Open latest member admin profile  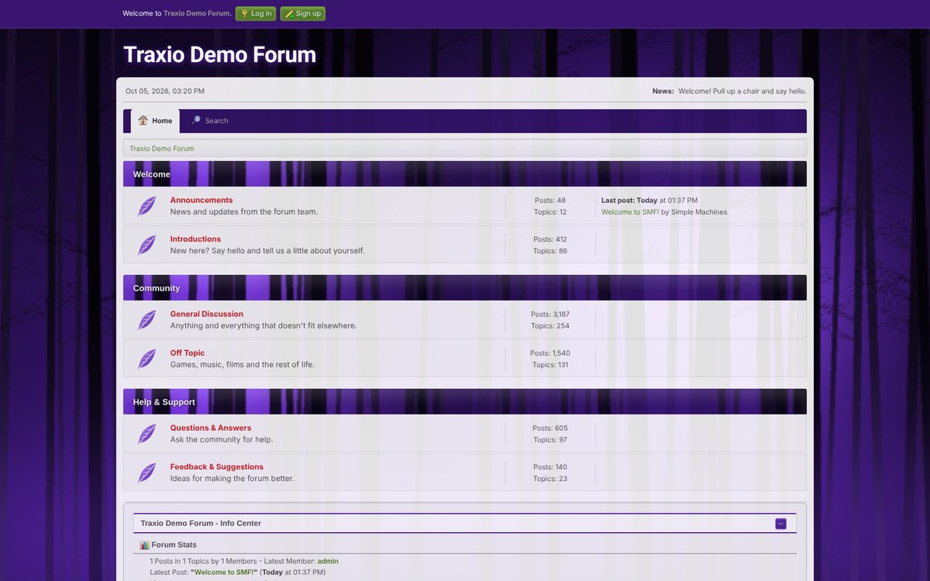click(x=328, y=561)
